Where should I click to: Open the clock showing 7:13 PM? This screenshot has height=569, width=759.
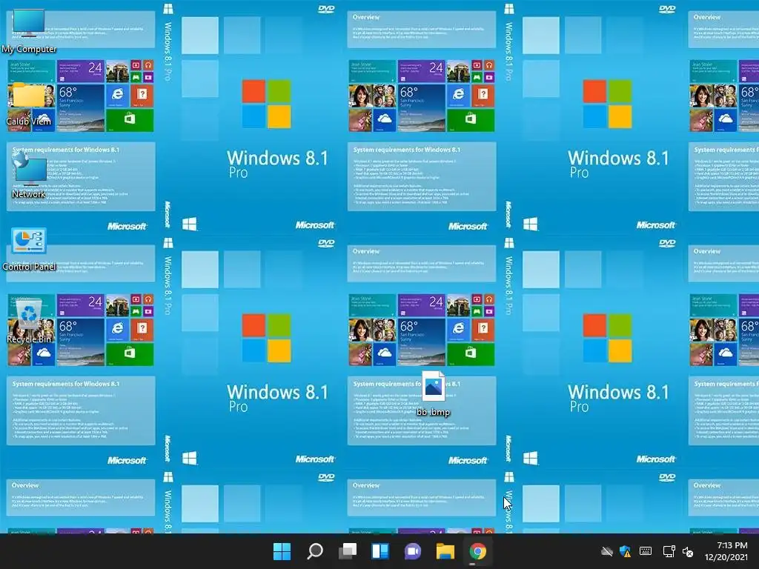726,551
